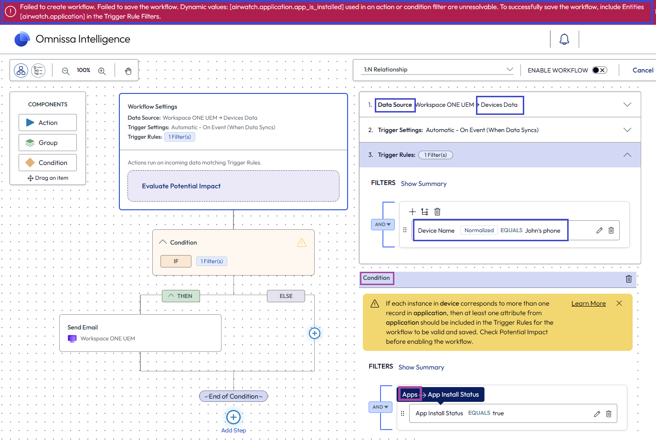The width and height of the screenshot is (656, 441).
Task: Grab the drag handle of the Device Name filter
Action: 405,230
